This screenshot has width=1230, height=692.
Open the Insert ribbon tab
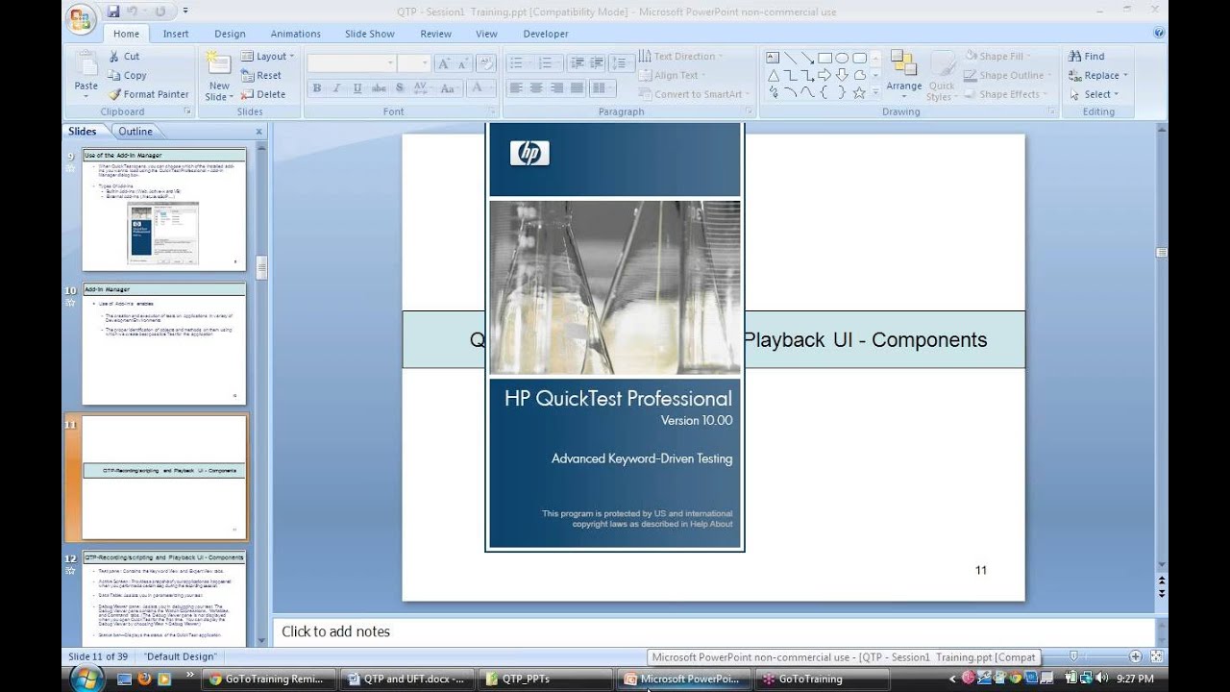176,34
